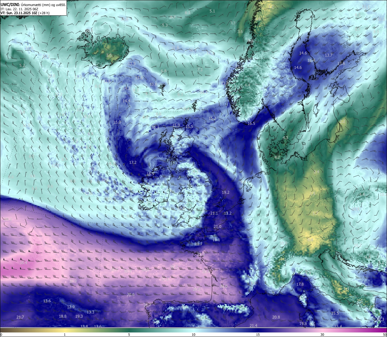Click the 12.9 value in the lower-left Atlantic
This screenshot has height=337, width=387.
click(71, 307)
